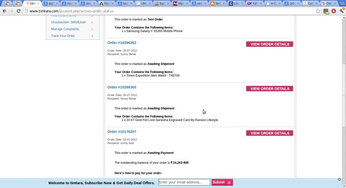Switch to the second pinned tab
Image resolution: width=346 pixels, height=188 pixels.
point(17,3)
